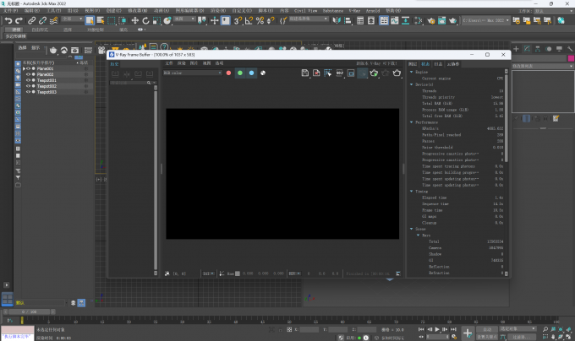Toggle the green channel circle in VFB
Viewport: 575px width, 341px height.
(240, 73)
